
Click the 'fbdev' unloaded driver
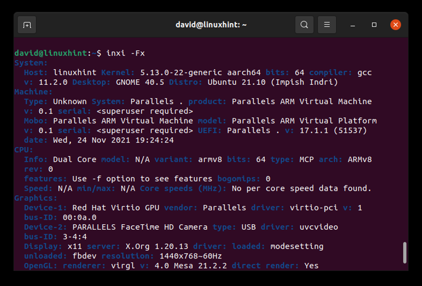tap(84, 256)
